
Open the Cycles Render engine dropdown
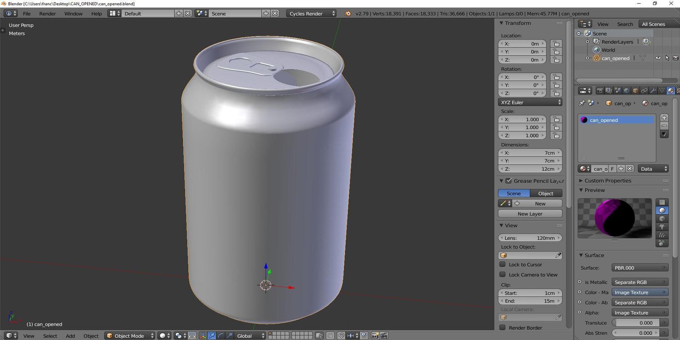(311, 13)
